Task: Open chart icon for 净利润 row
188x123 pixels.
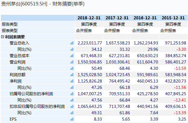Action: click(72, 81)
